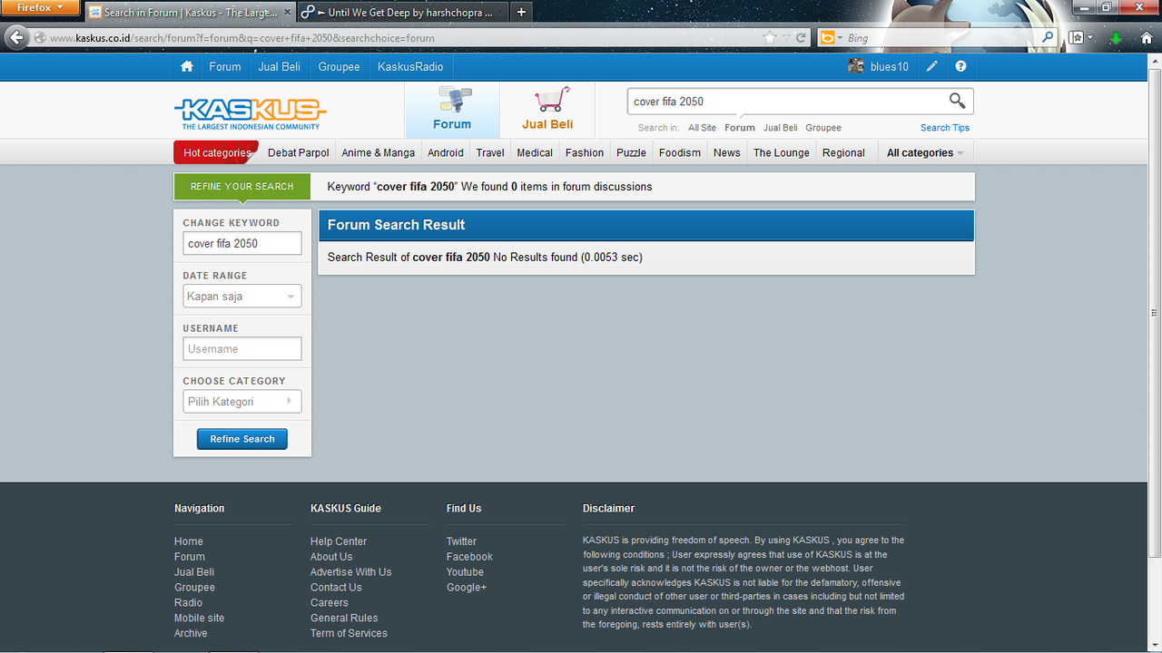1162x653 pixels.
Task: Focus the browser URL address bar
Action: point(404,38)
